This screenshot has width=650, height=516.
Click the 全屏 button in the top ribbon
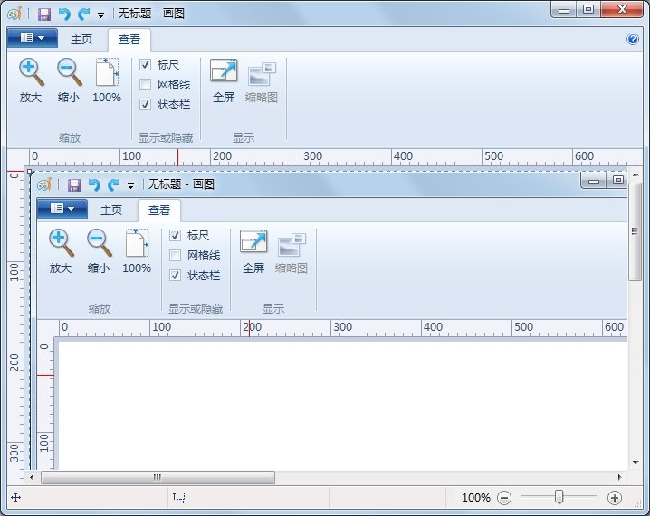point(224,80)
